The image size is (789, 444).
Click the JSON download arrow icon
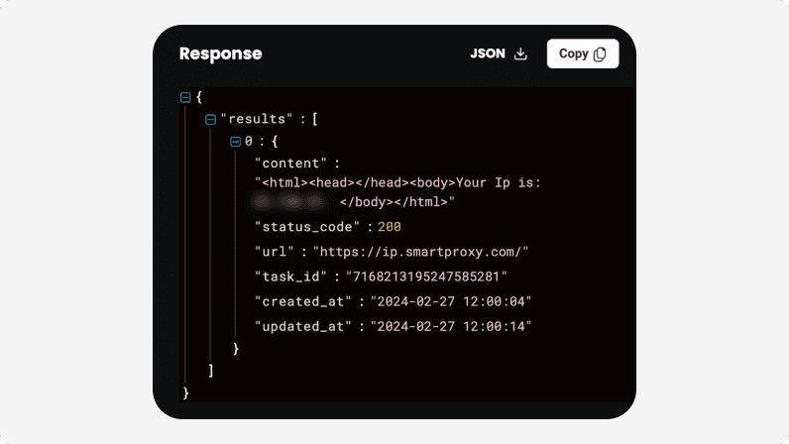click(520, 55)
